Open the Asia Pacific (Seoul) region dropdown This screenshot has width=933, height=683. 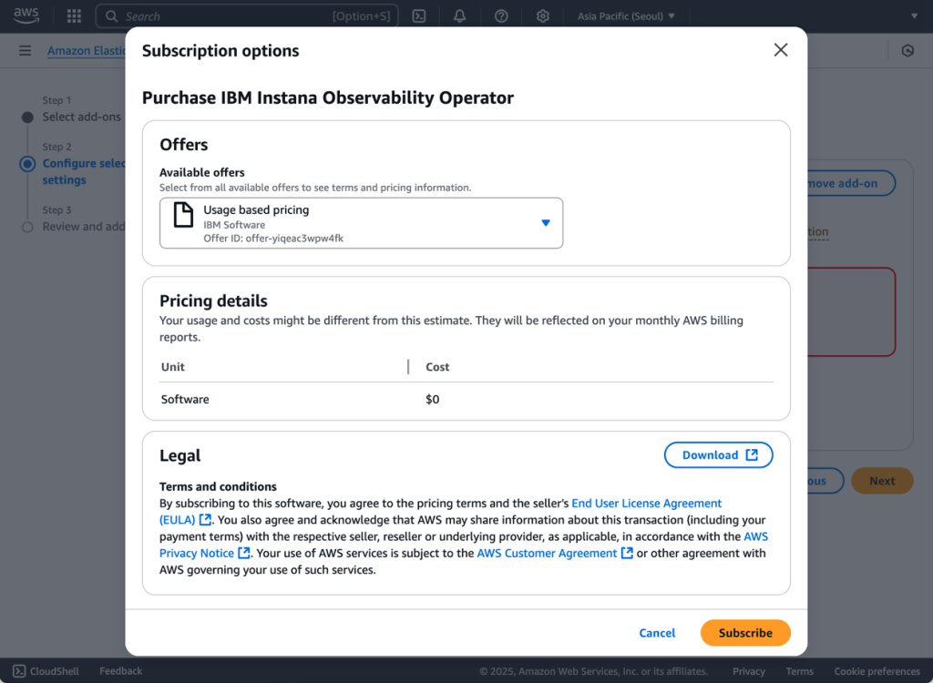pyautogui.click(x=626, y=15)
